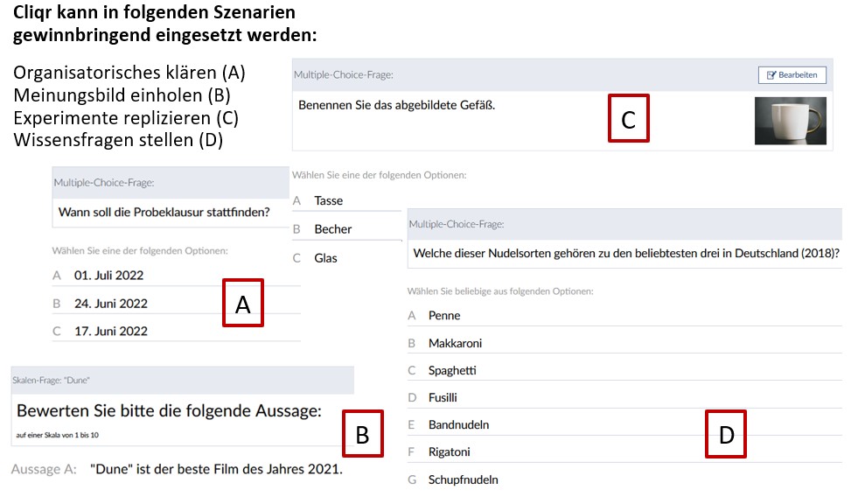Choose date 24. Juni 2022
851x504 pixels.
click(110, 304)
